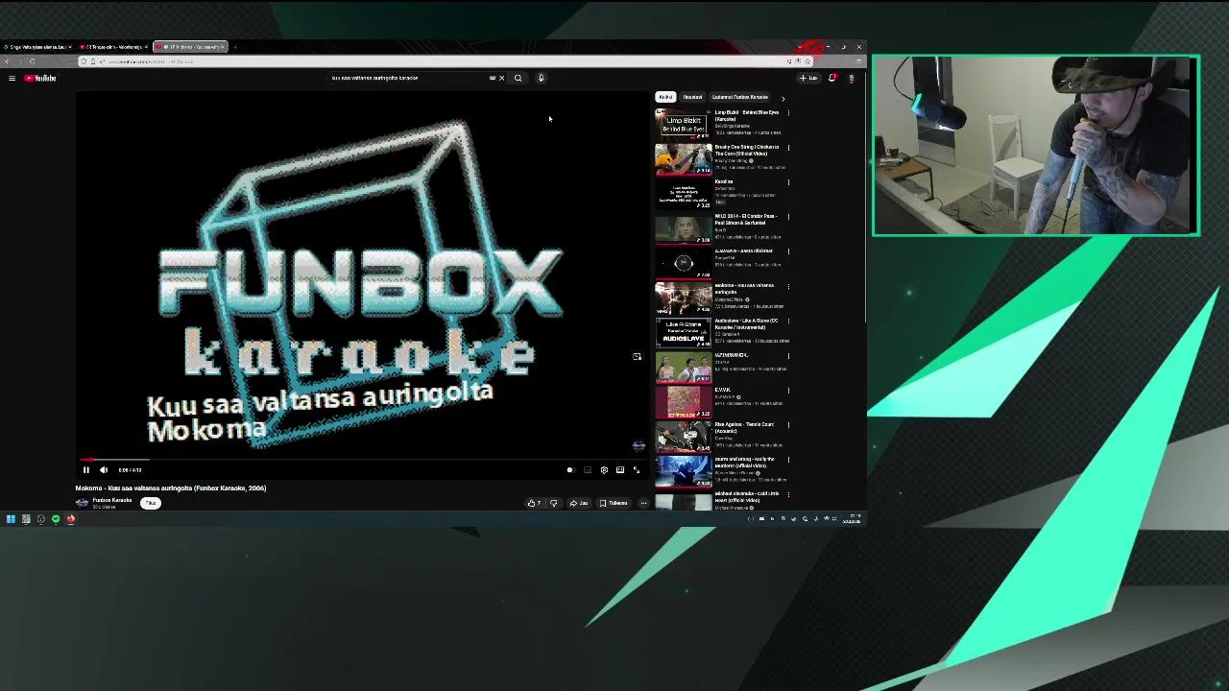The image size is (1229, 691).
Task: Select the Kaikki filter chip
Action: point(665,97)
